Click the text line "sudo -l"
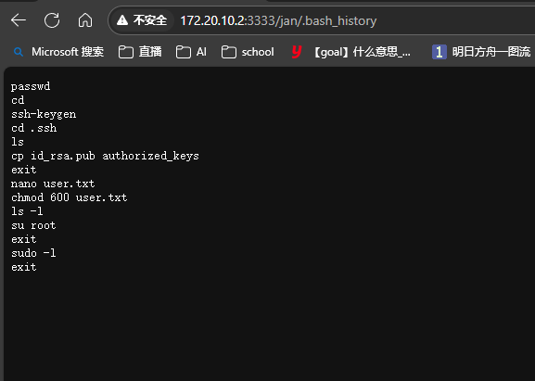The height and width of the screenshot is (381, 535). point(33,253)
